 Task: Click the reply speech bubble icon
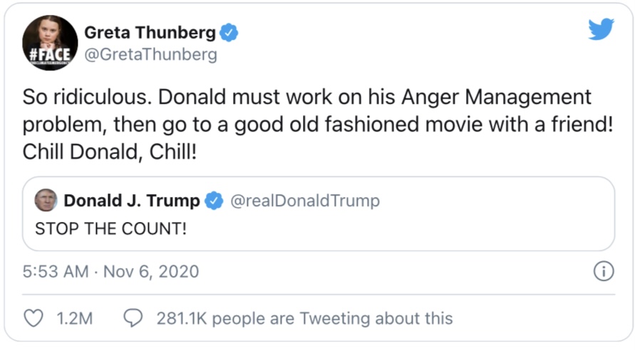(x=133, y=318)
